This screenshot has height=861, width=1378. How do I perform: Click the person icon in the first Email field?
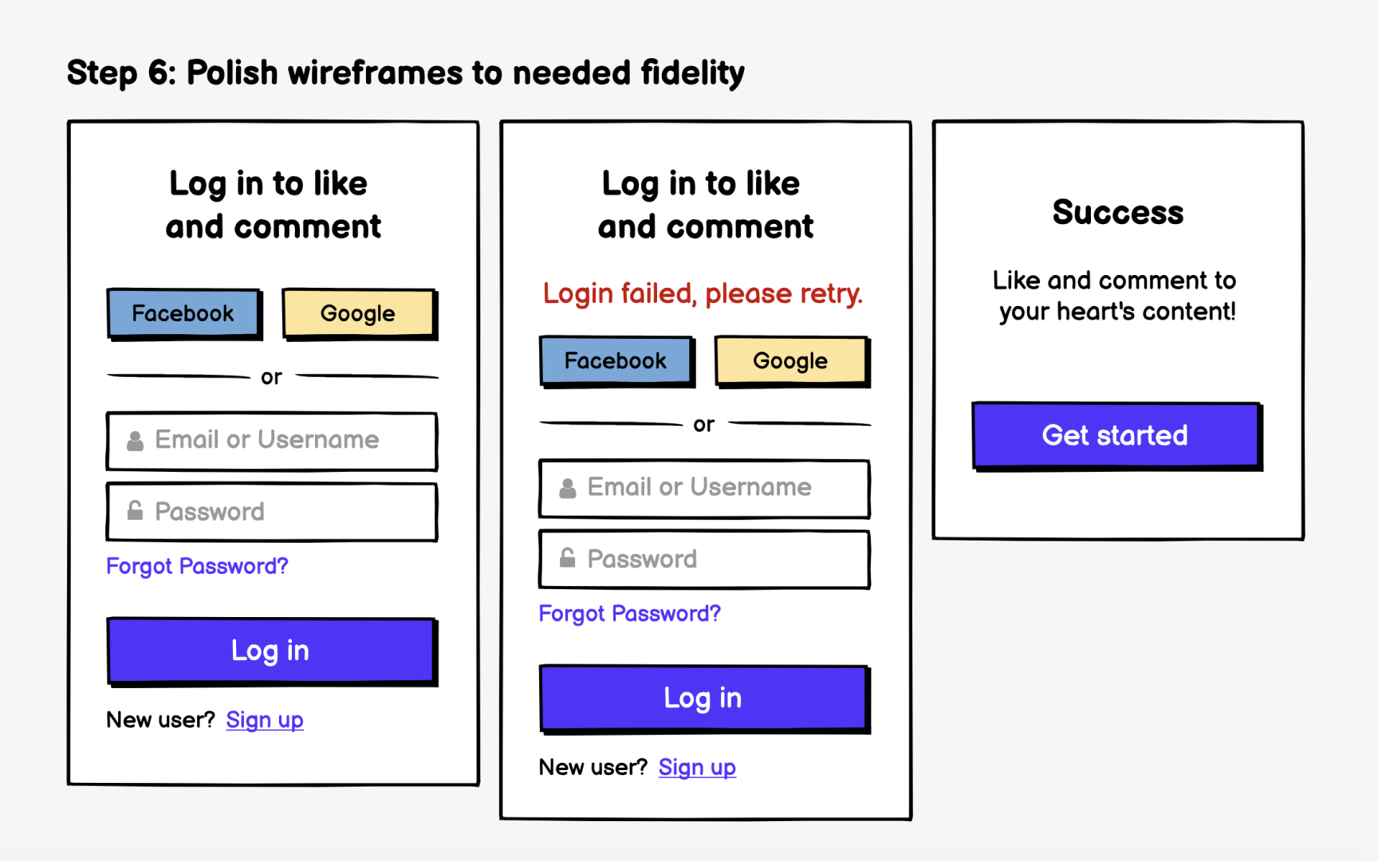pyautogui.click(x=136, y=439)
